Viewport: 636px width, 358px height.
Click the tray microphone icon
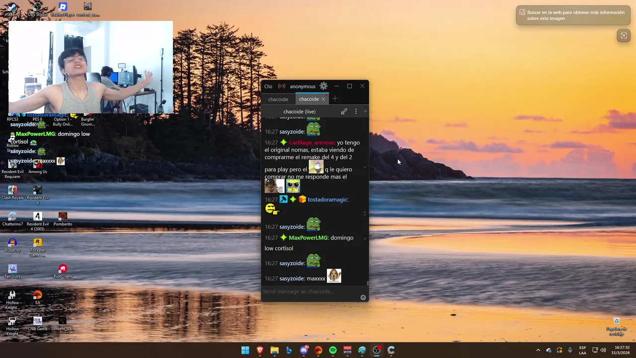(570, 350)
